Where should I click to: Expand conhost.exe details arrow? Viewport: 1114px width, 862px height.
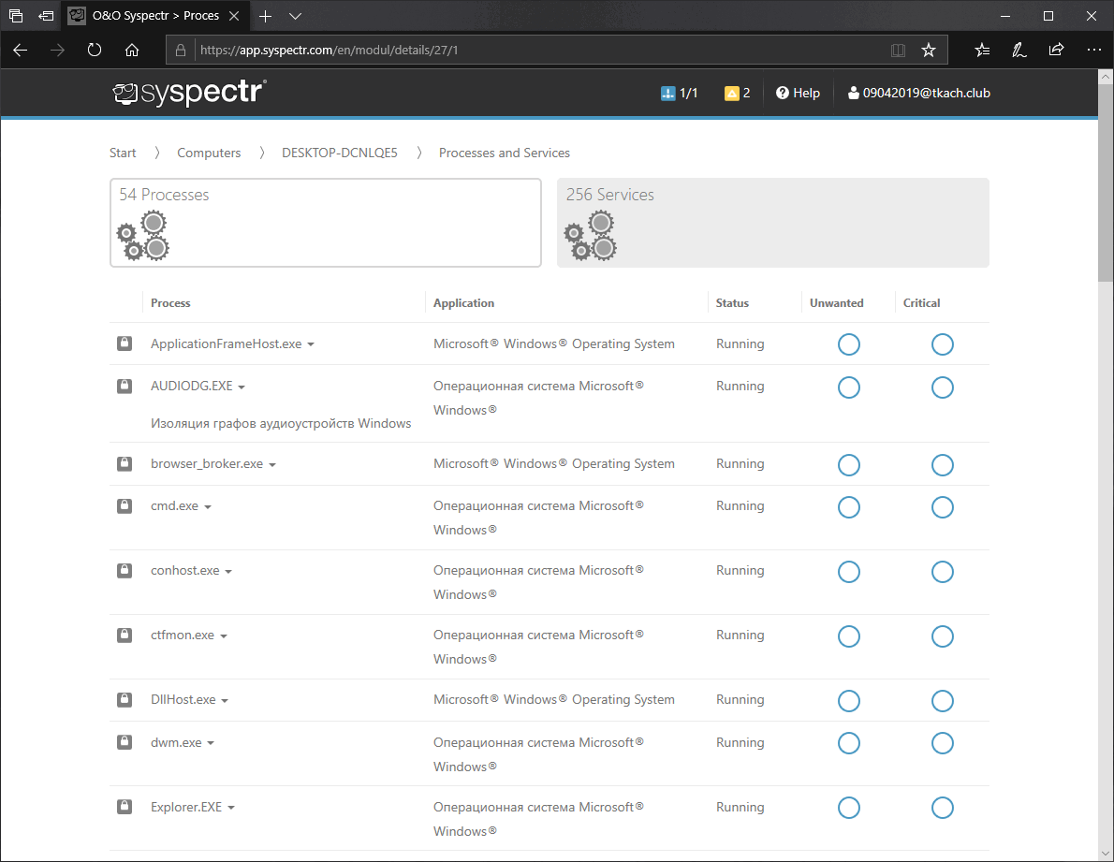click(228, 572)
